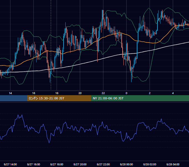Click the 9/27 18:00 date label
This screenshot has height=167, width=189.
pyautogui.click(x=57, y=164)
